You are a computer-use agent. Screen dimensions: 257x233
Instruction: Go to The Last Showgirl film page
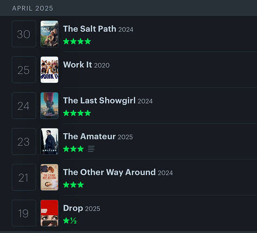[99, 100]
